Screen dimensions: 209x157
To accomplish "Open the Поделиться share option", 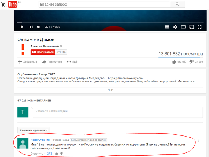I will 52,62.
